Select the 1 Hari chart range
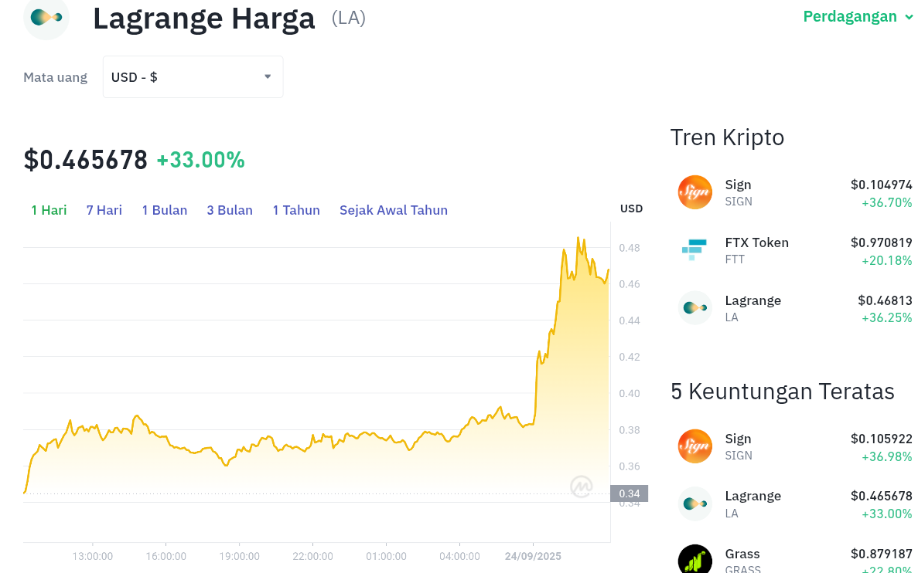The width and height of the screenshot is (918, 573). 49,210
